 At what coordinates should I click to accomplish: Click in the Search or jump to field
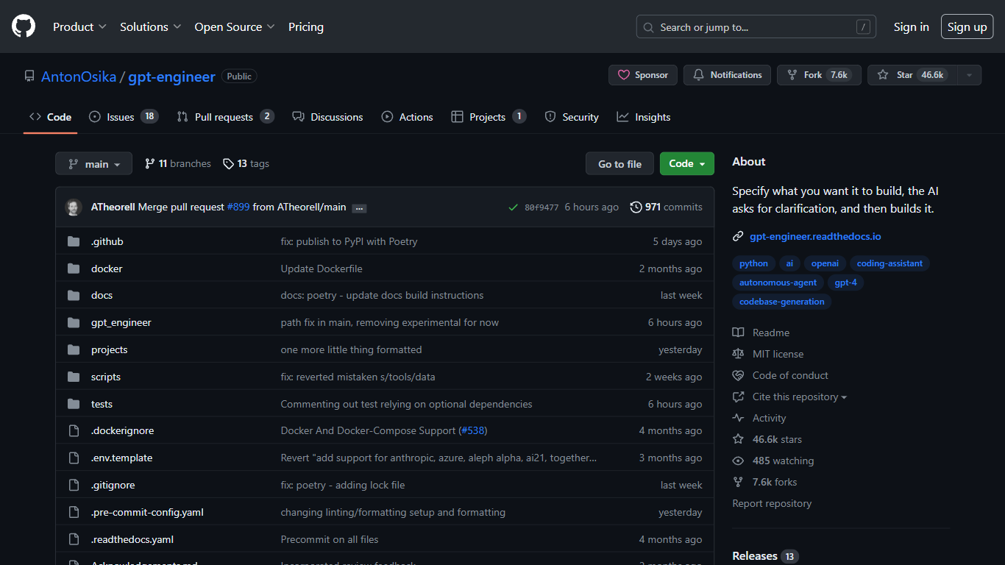(x=756, y=27)
